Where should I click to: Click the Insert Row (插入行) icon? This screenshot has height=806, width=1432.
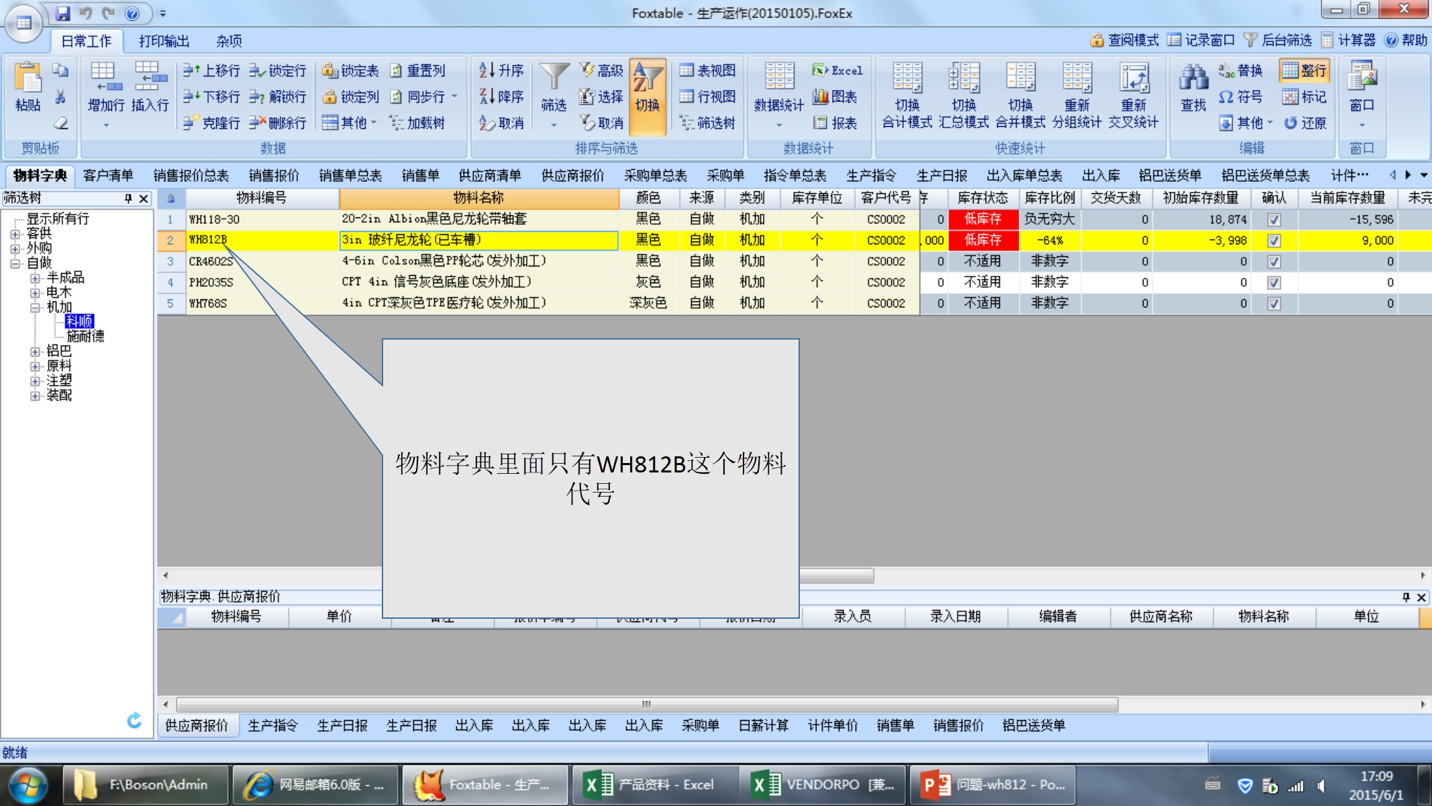150,87
